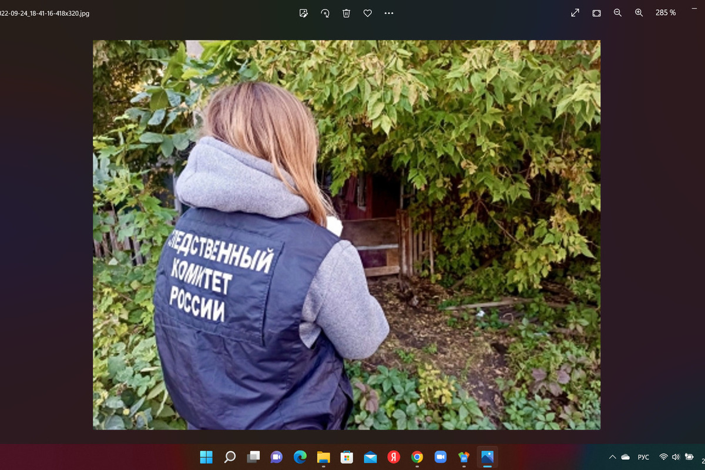The height and width of the screenshot is (470, 705).
Task: Click the displayed photo of the investigator
Action: point(347,234)
